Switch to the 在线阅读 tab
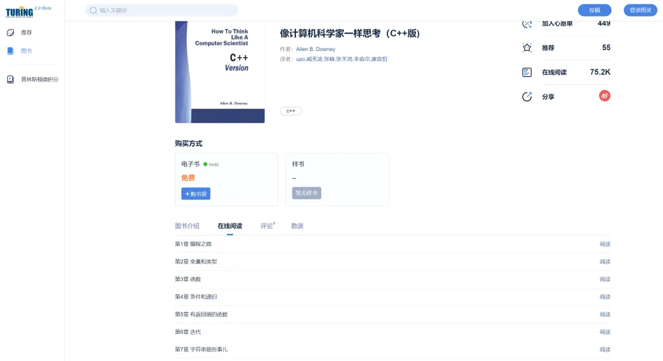 pyautogui.click(x=230, y=226)
